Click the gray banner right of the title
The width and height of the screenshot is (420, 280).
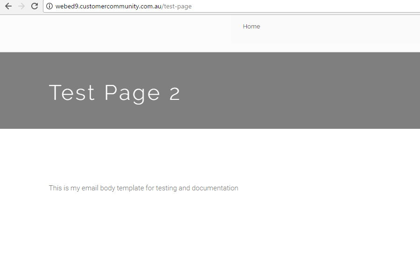[x=303, y=91]
